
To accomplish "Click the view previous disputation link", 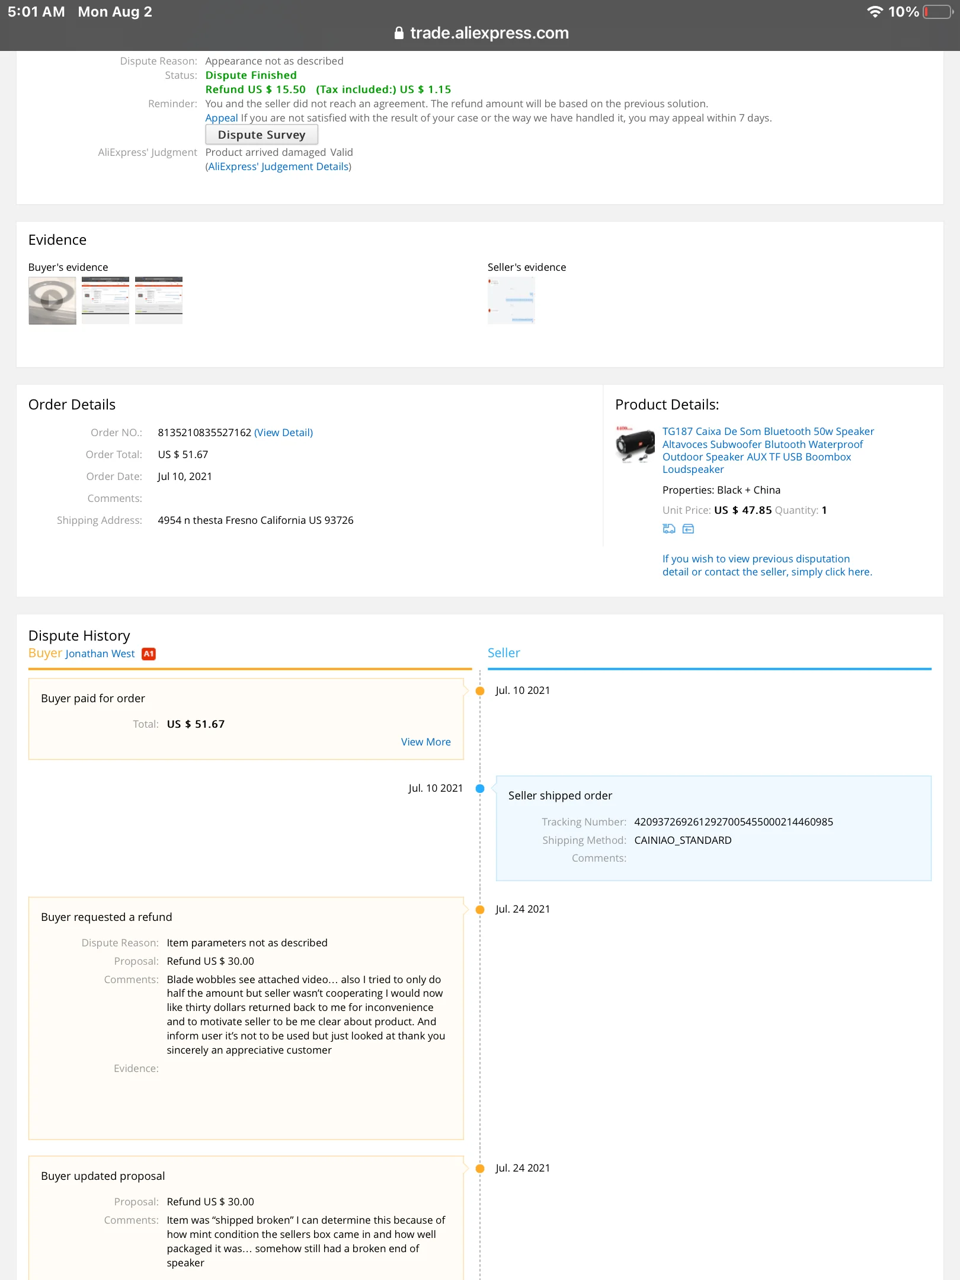I will 767,565.
